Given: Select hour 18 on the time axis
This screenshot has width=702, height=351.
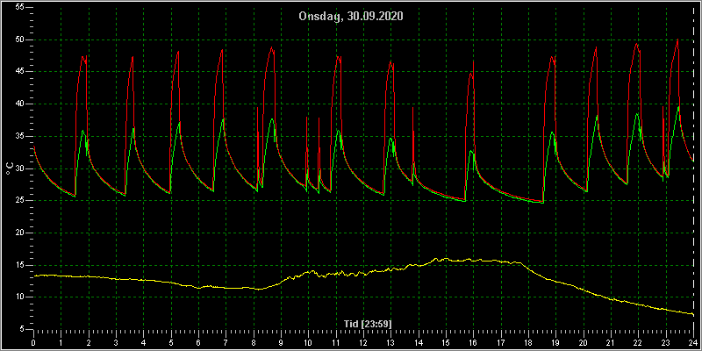Looking at the screenshot, I should tap(528, 342).
